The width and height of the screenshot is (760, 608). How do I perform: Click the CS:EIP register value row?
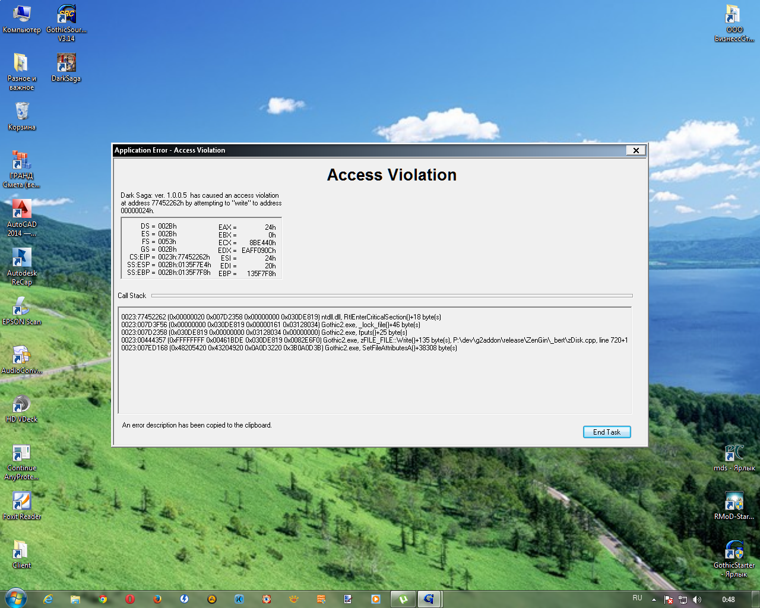click(169, 257)
